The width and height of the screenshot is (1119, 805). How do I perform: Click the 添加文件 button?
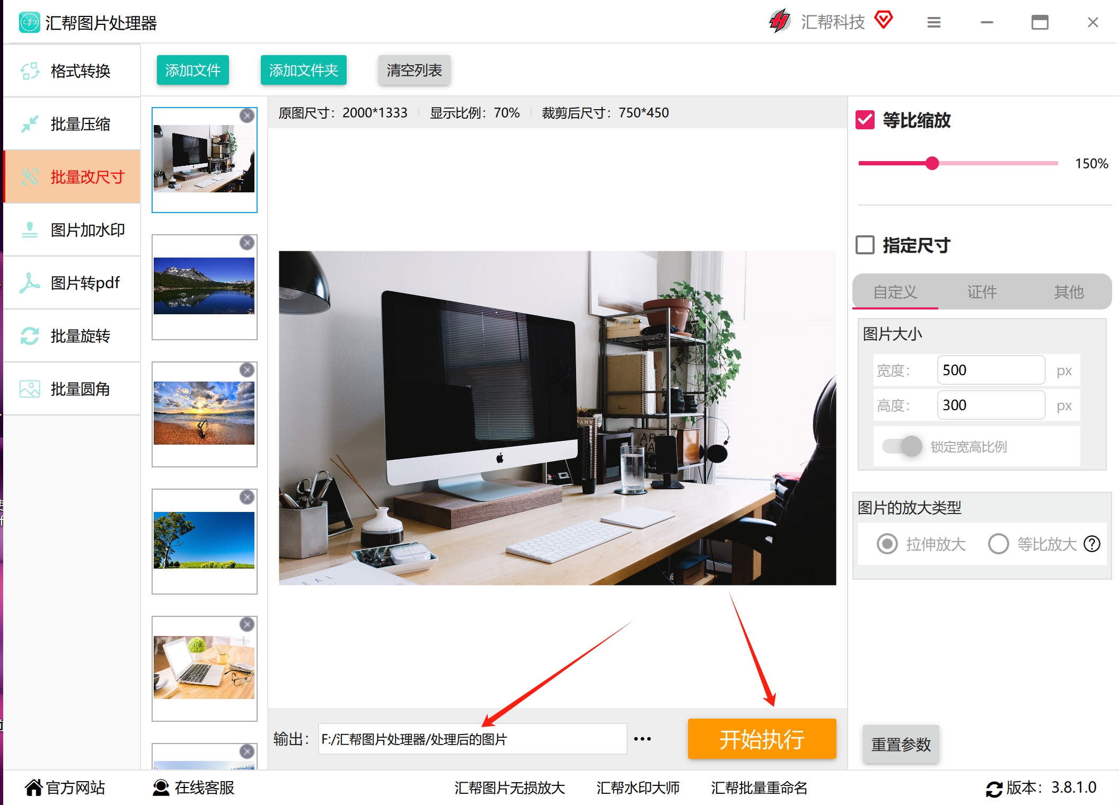click(x=193, y=70)
